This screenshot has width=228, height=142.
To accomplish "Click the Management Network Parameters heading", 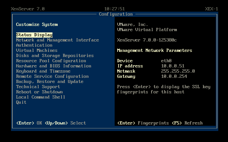I will pyautogui.click(x=154, y=50).
